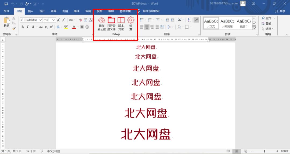This screenshot has width=290, height=154.
Task: Click the Save icon in quick access toolbar
Action: point(6,4)
